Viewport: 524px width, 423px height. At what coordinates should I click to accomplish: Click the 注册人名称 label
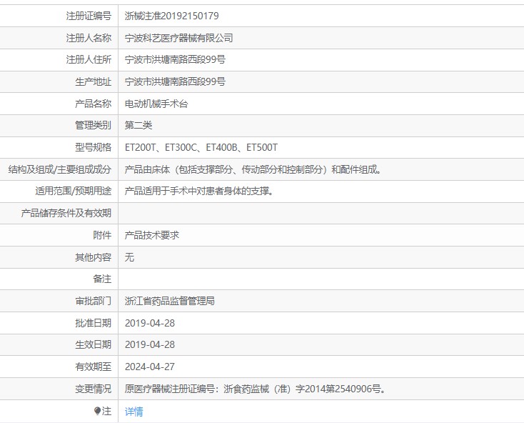click(x=89, y=38)
